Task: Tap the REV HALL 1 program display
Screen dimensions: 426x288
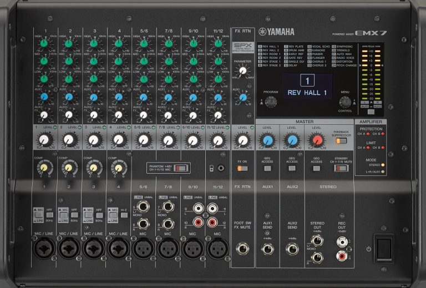Action: click(307, 87)
